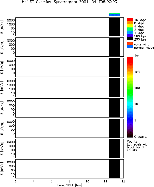Click the "solar wind" legend text

142,44
